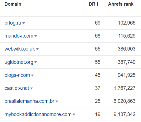Click the Domain column header
Screen dimensions: 141x122
(x=13, y=4)
